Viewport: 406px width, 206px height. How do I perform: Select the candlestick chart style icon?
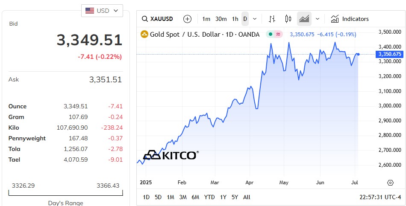pyautogui.click(x=288, y=19)
